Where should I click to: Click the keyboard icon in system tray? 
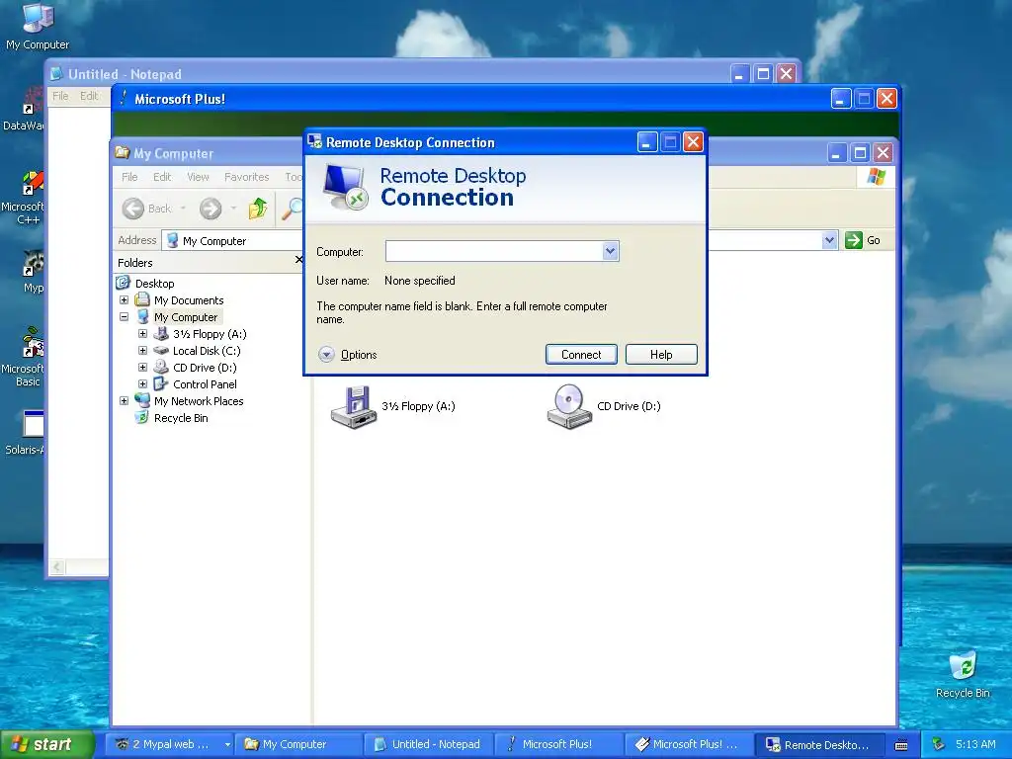(x=901, y=745)
